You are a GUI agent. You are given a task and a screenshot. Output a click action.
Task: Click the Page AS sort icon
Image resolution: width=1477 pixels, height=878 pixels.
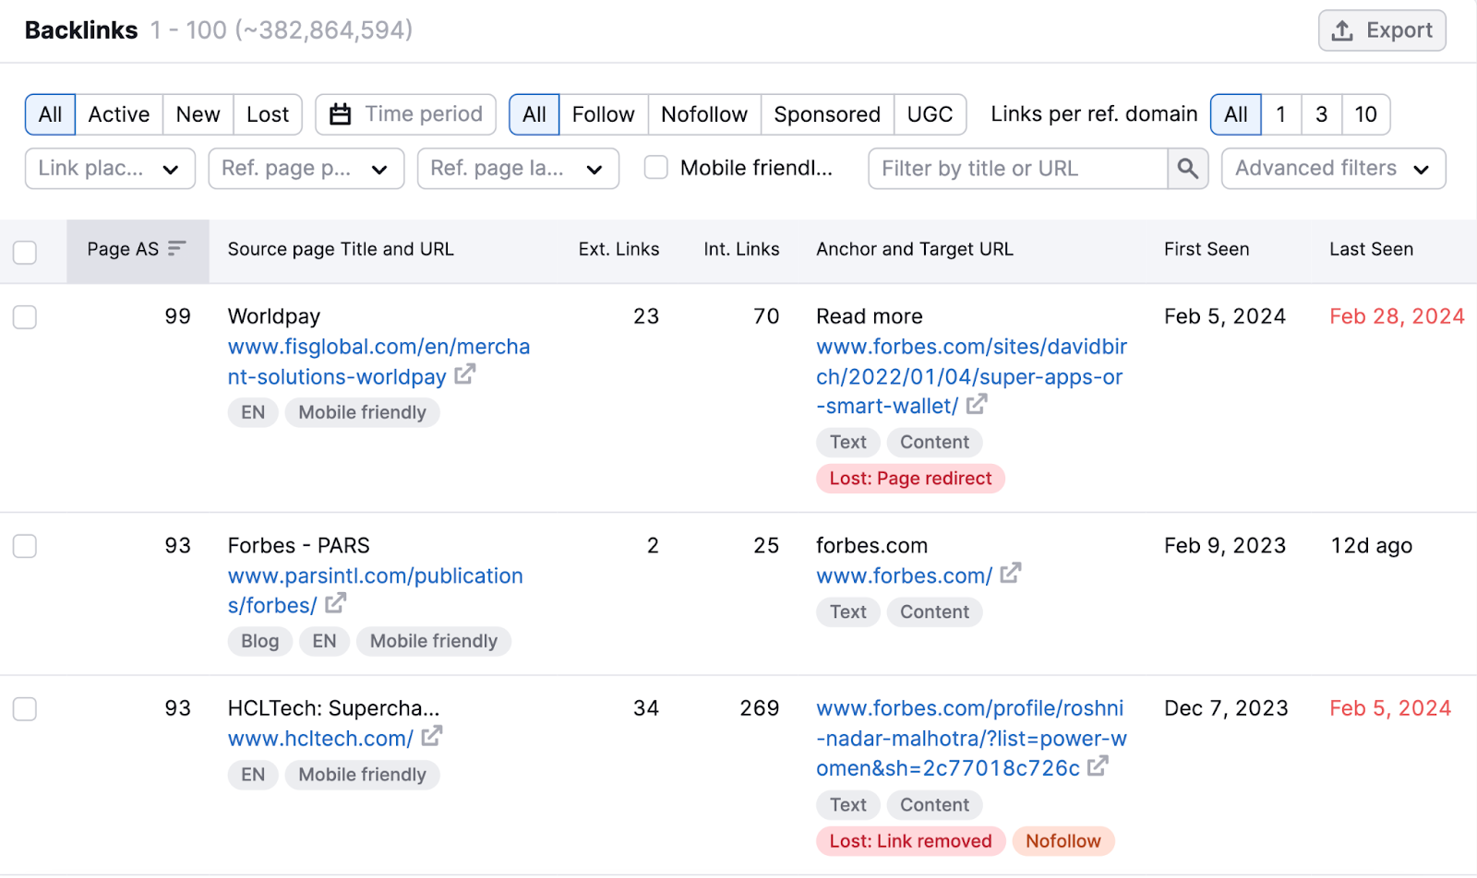coord(176,248)
